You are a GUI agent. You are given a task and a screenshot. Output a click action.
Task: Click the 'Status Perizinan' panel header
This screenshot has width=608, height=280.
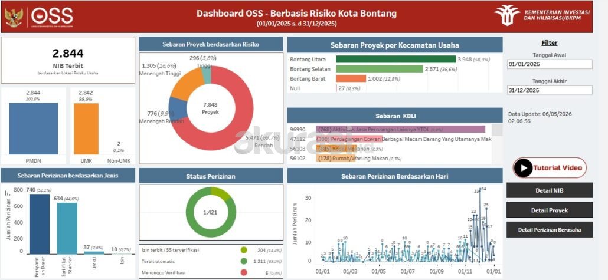point(211,176)
